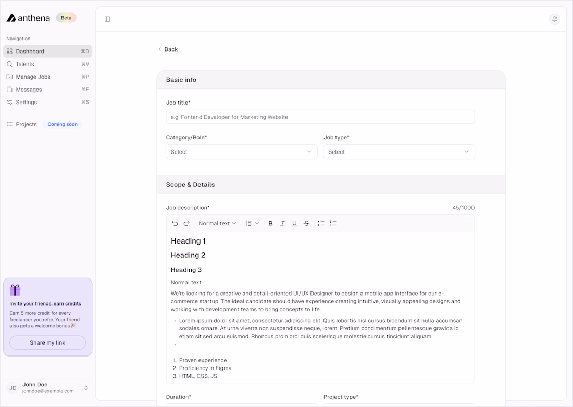Screen dimensions: 573x407
Task: Open Manage Jobs in the navigation
Action: [47, 77]
